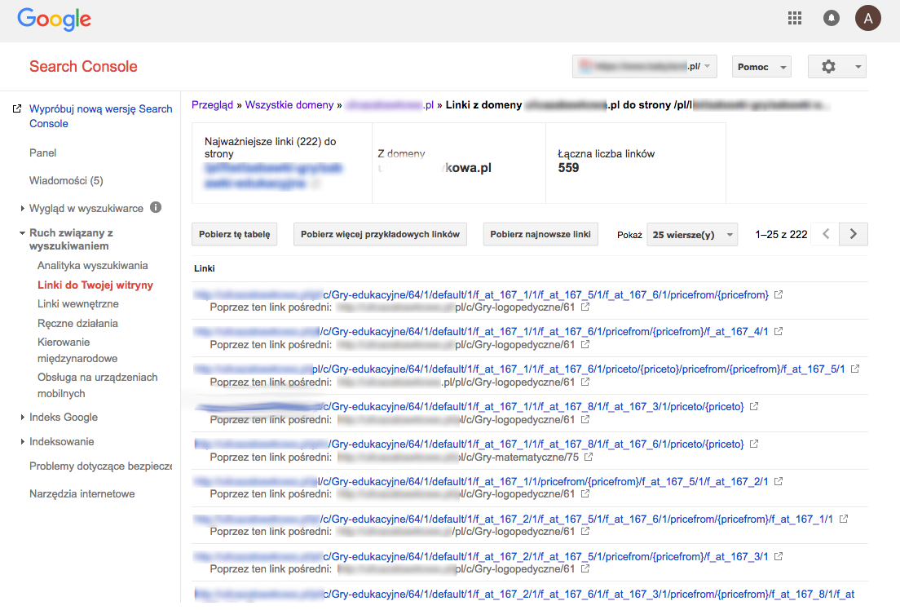Open external icon beside Gry-matematyczne/75 intermediate link
Viewport: 900px width, 610px height.
coord(589,457)
